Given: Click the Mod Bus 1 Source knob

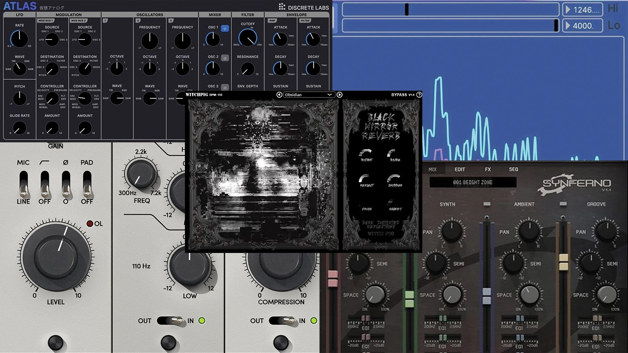Looking at the screenshot, I should [52, 39].
